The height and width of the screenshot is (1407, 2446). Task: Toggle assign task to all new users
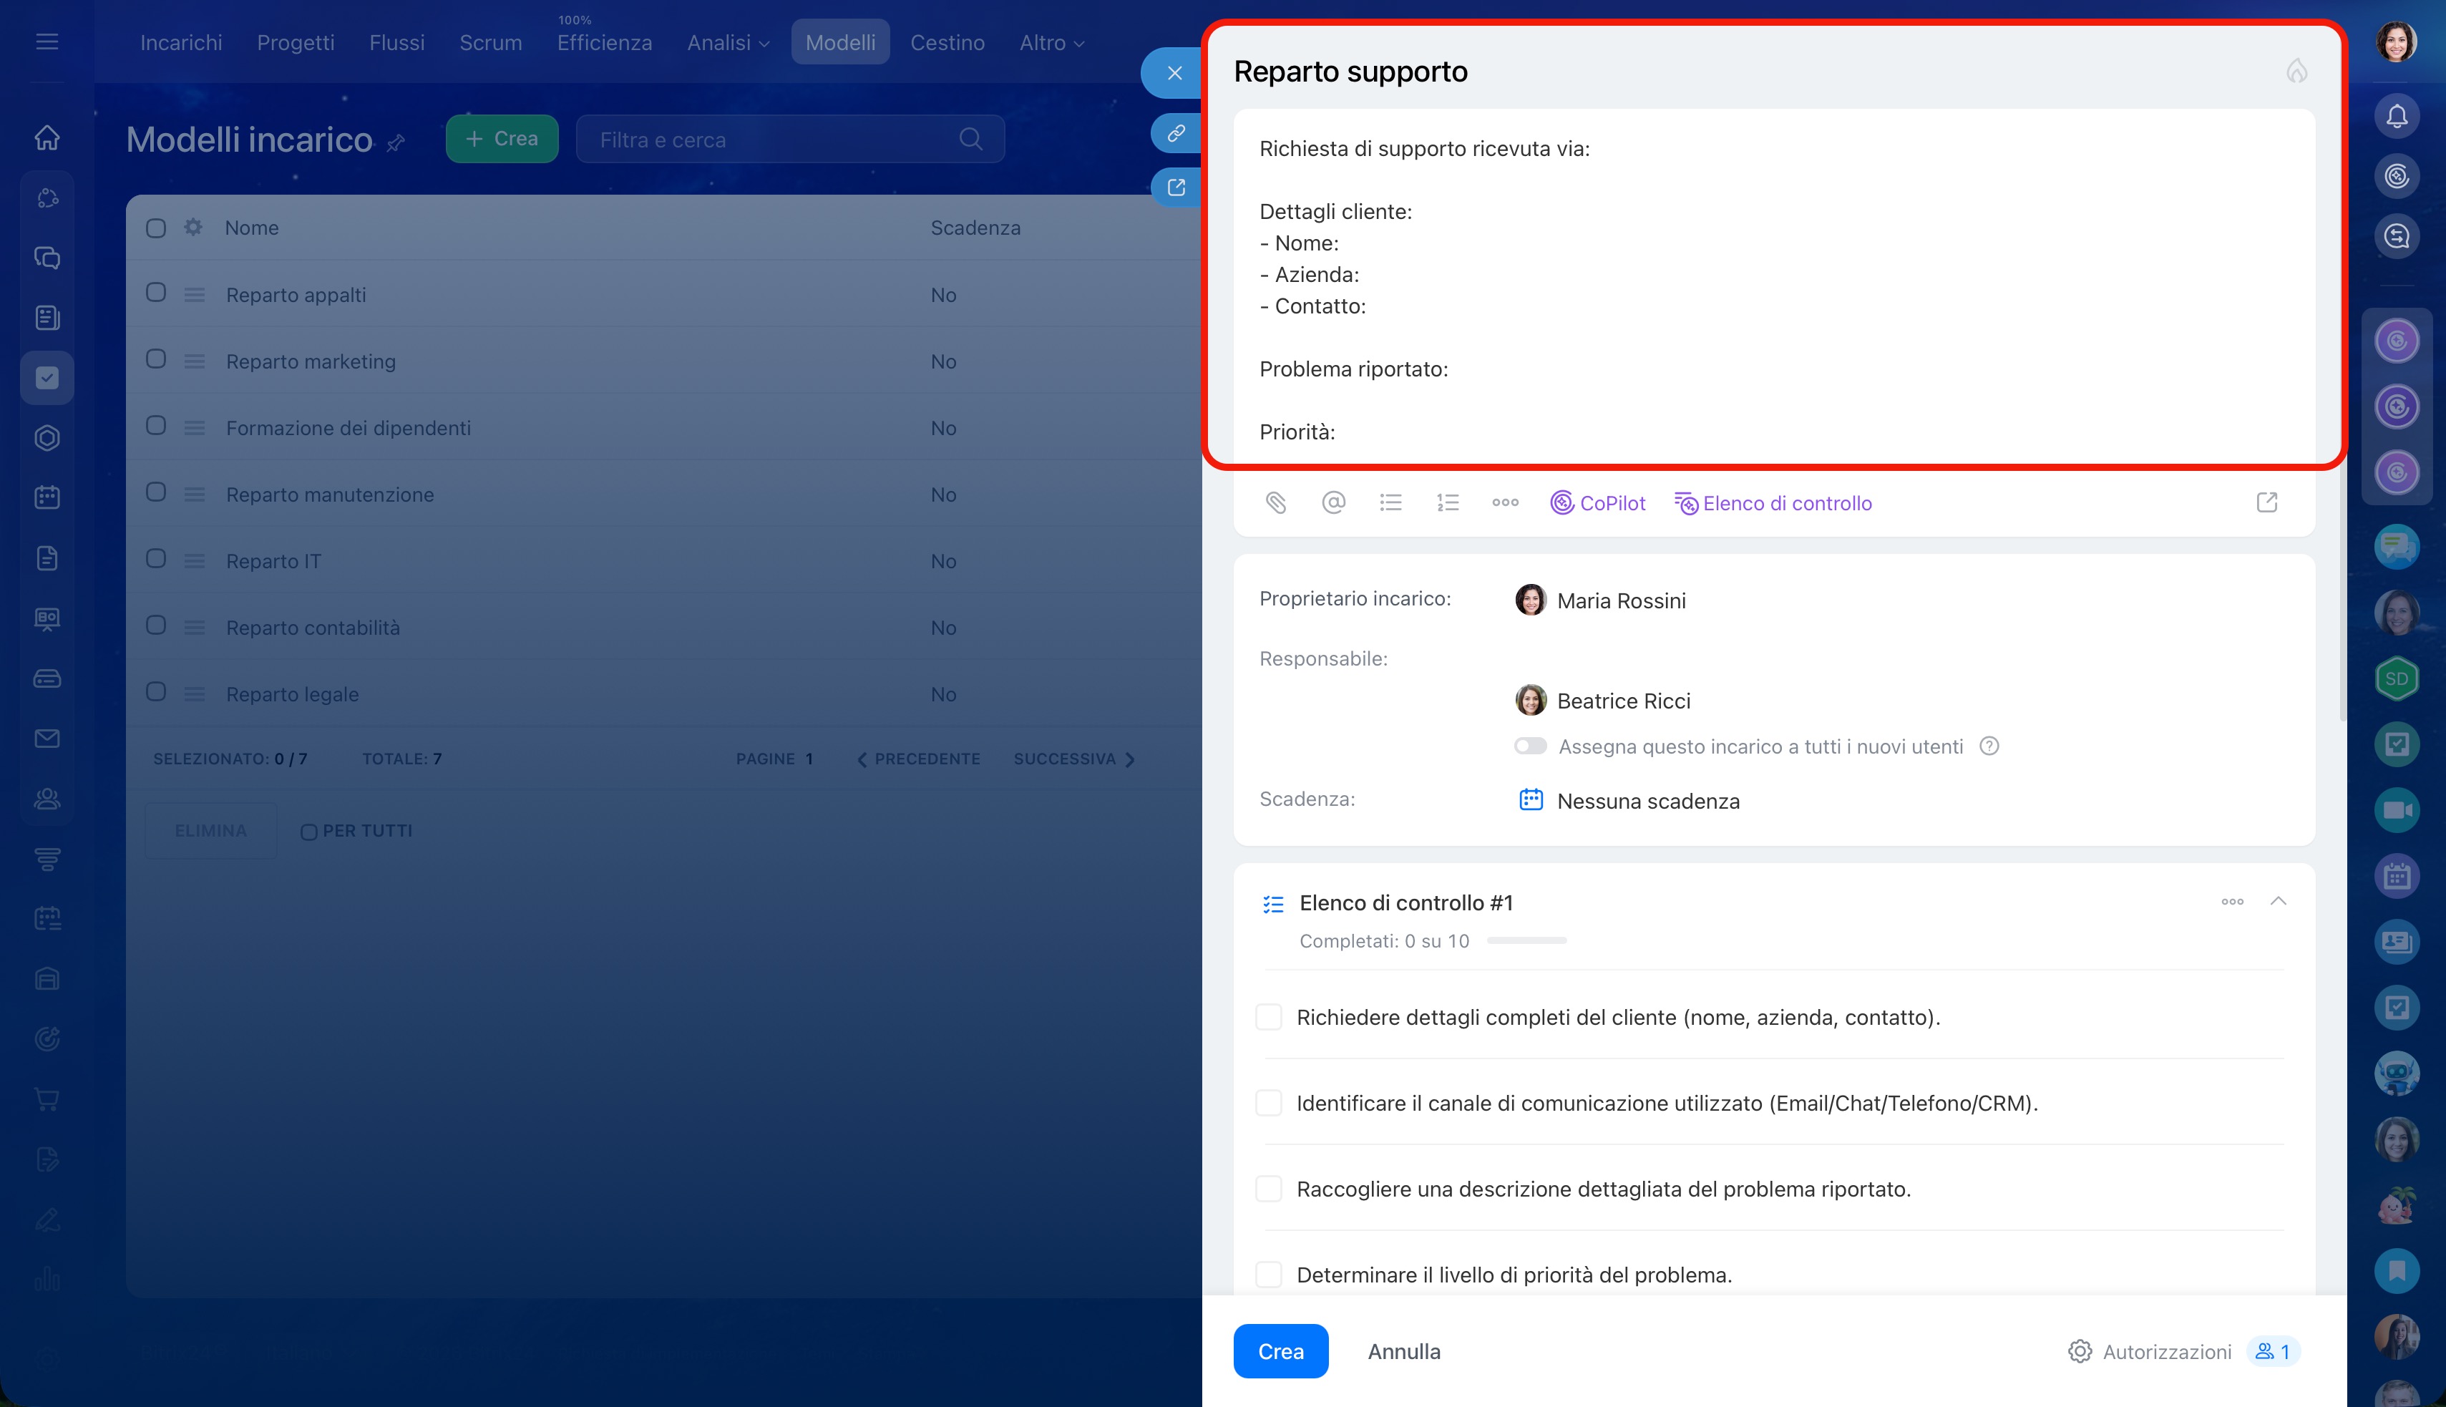point(1530,746)
